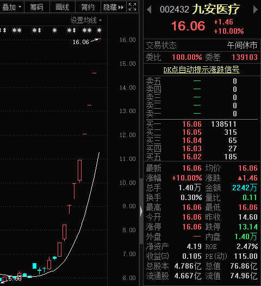
Task: Click ROE value 2.47%
Action: coord(247,247)
